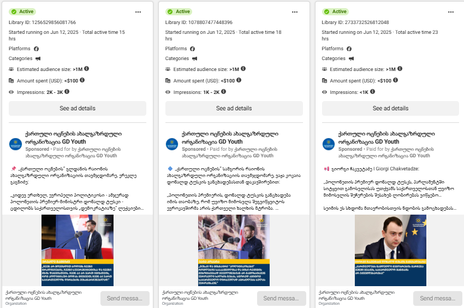Image resolution: width=464 pixels, height=308 pixels.
Task: Click megaphone category icon in third ad
Action: click(x=351, y=58)
